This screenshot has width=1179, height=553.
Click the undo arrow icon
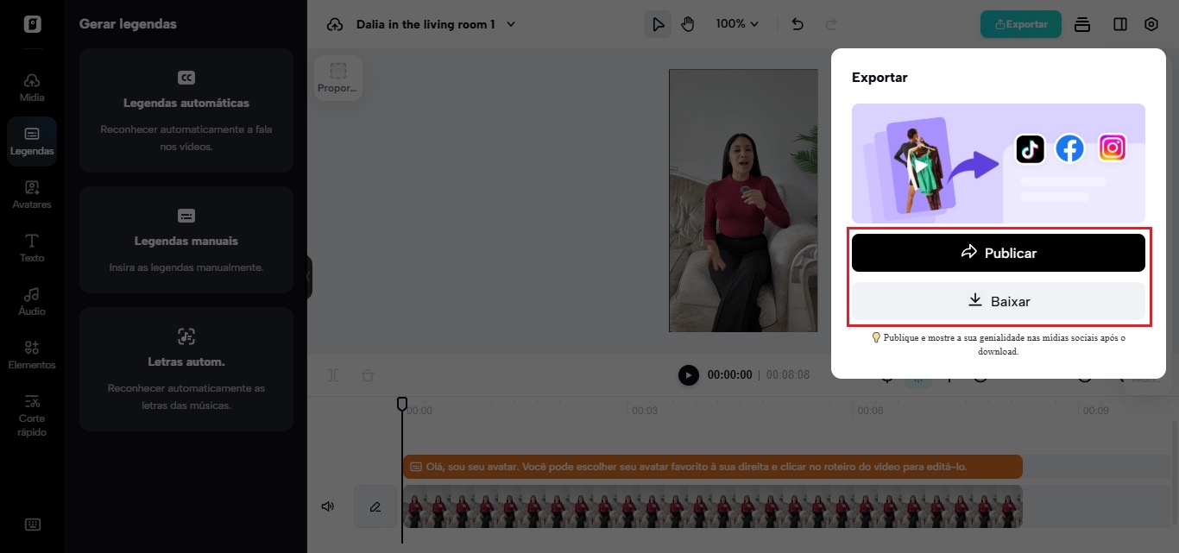pyautogui.click(x=798, y=24)
